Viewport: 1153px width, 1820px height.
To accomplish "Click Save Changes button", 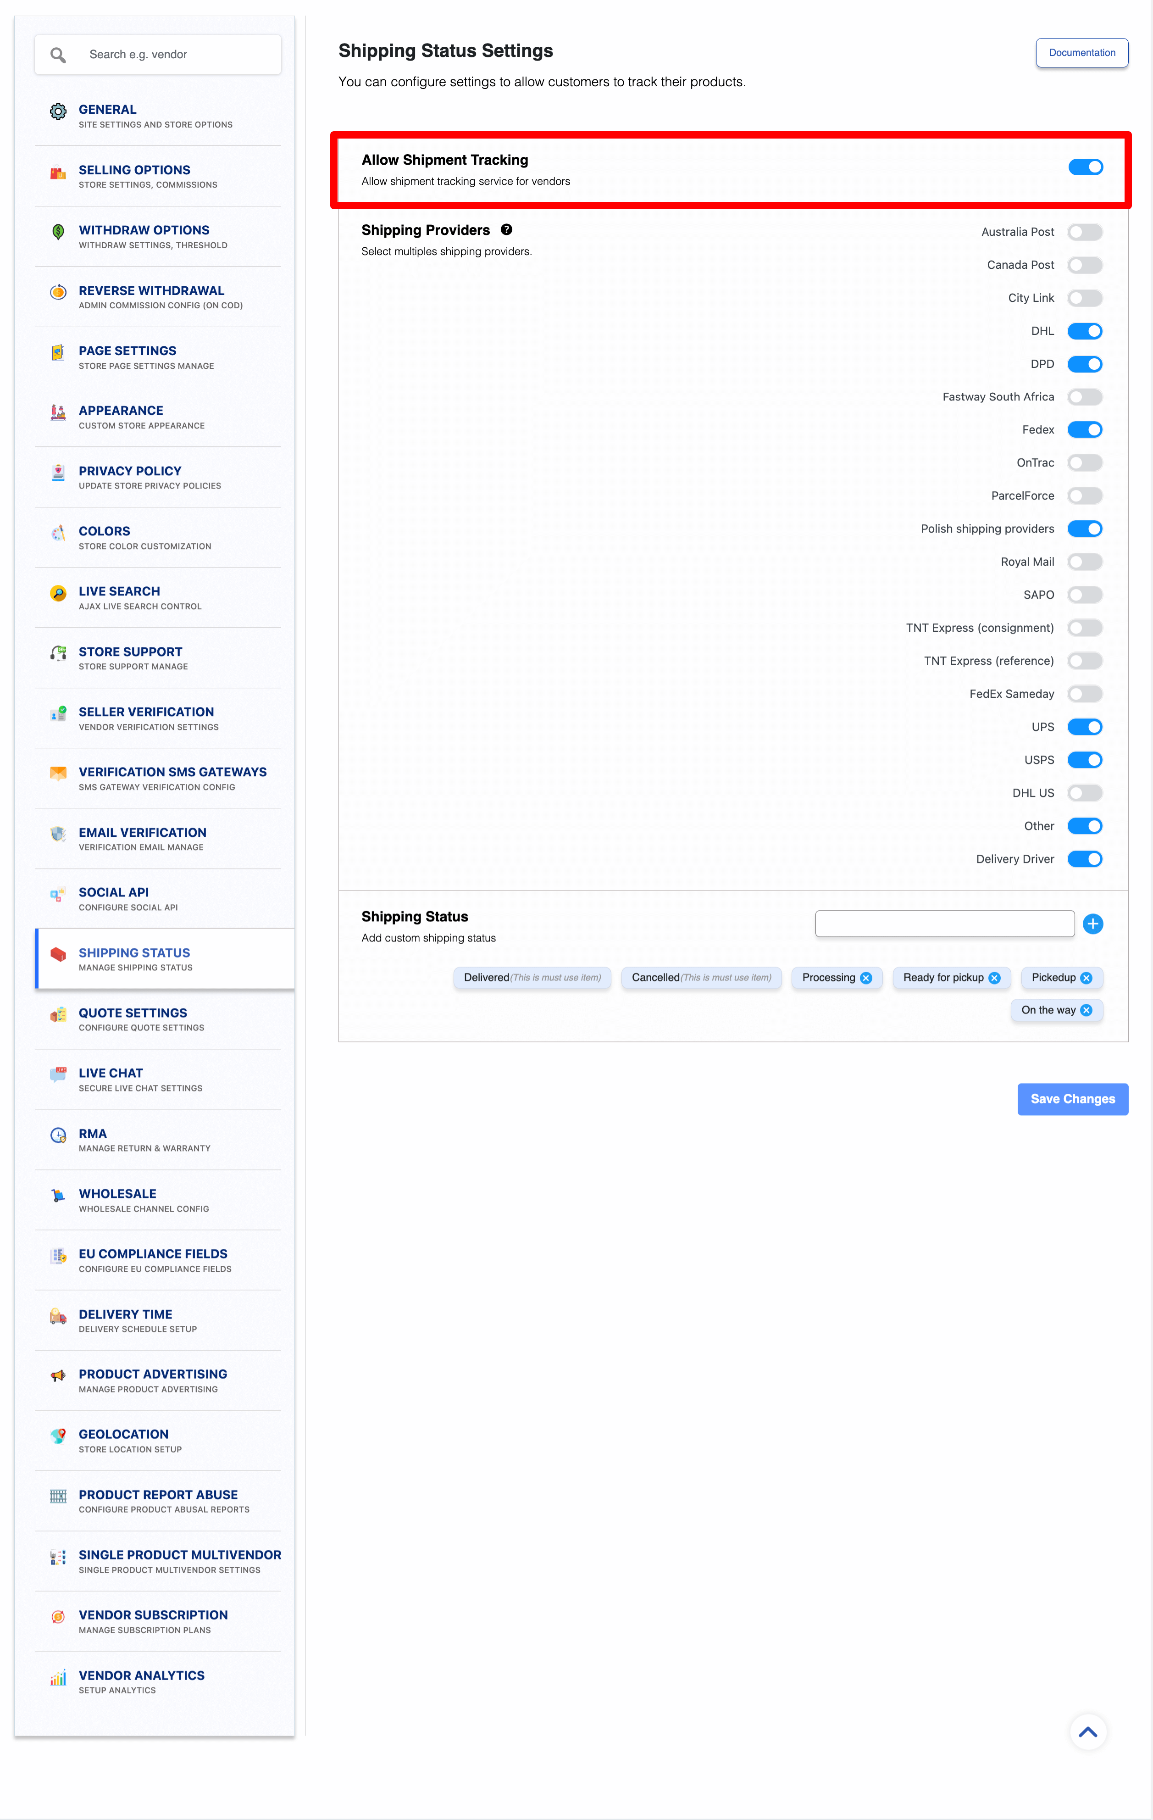I will (1072, 1098).
